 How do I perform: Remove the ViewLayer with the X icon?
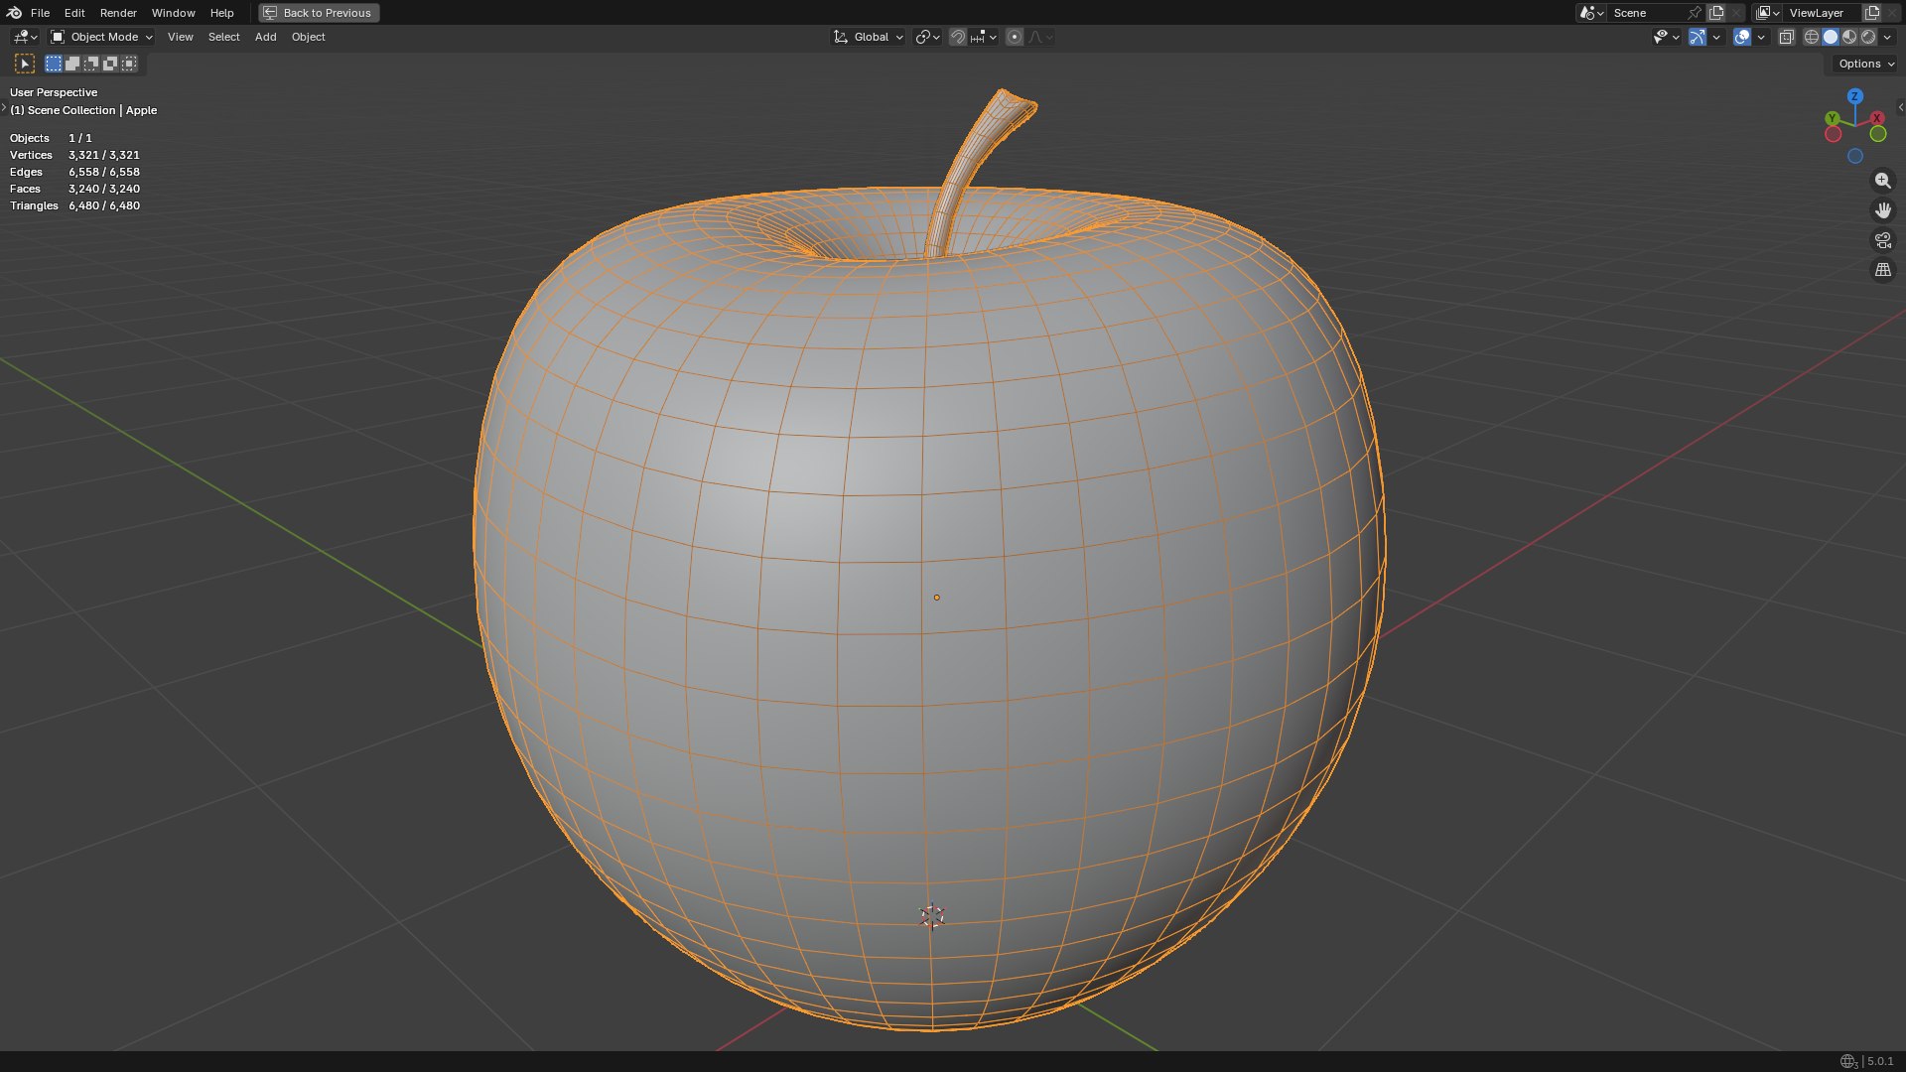click(1892, 13)
